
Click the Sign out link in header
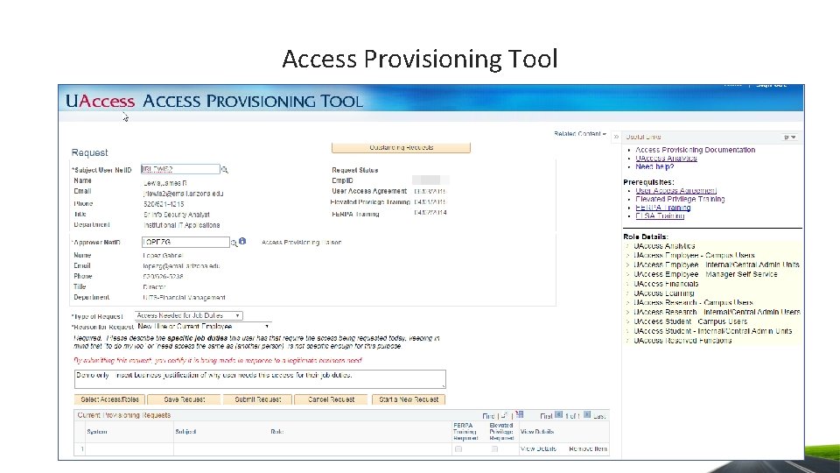click(x=772, y=85)
